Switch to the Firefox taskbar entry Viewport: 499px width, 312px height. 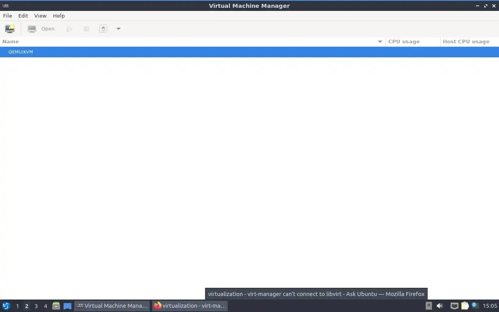(190, 306)
